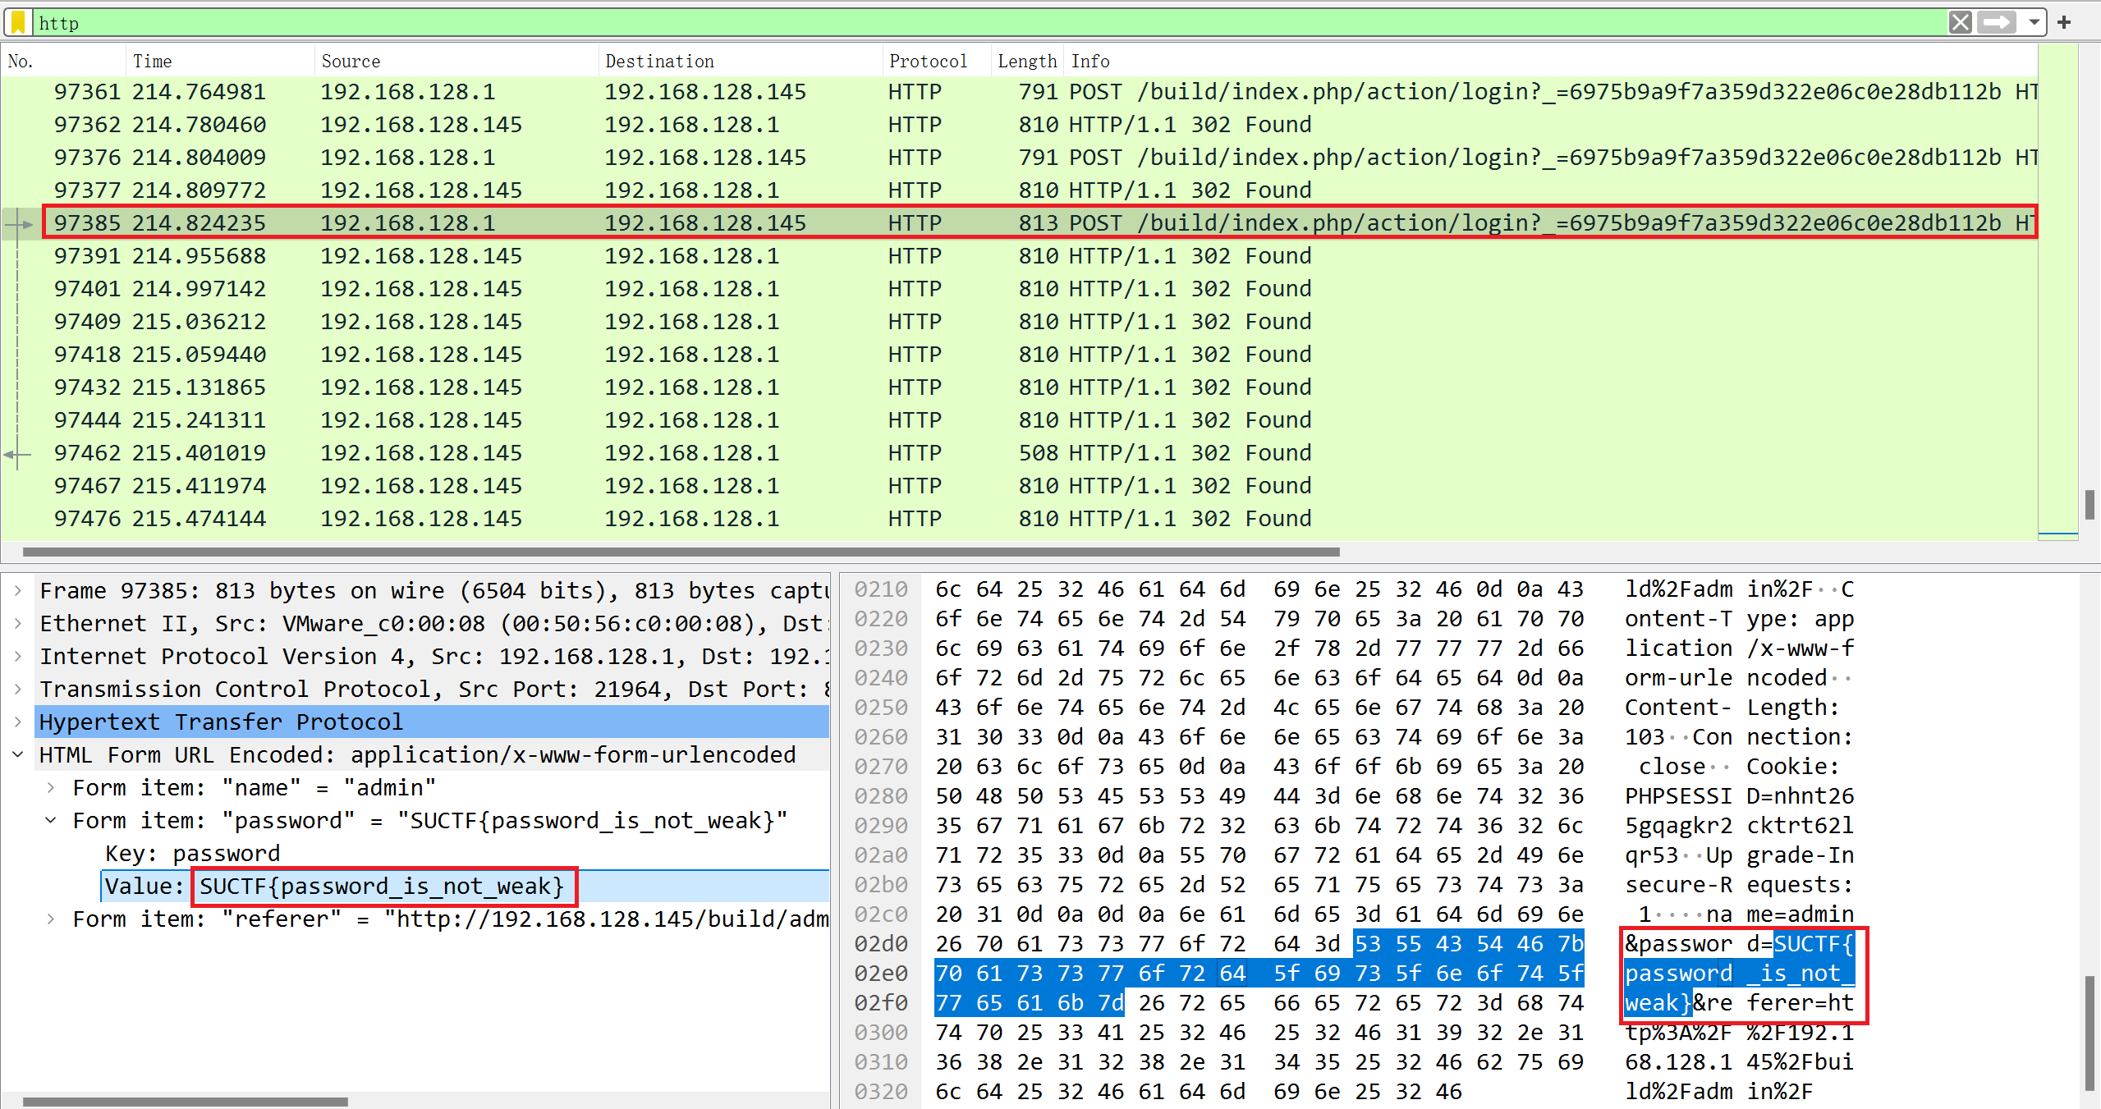Screen dimensions: 2101x1109
Task: Select packet 97462 with length 508
Action: pyautogui.click(x=1018, y=453)
